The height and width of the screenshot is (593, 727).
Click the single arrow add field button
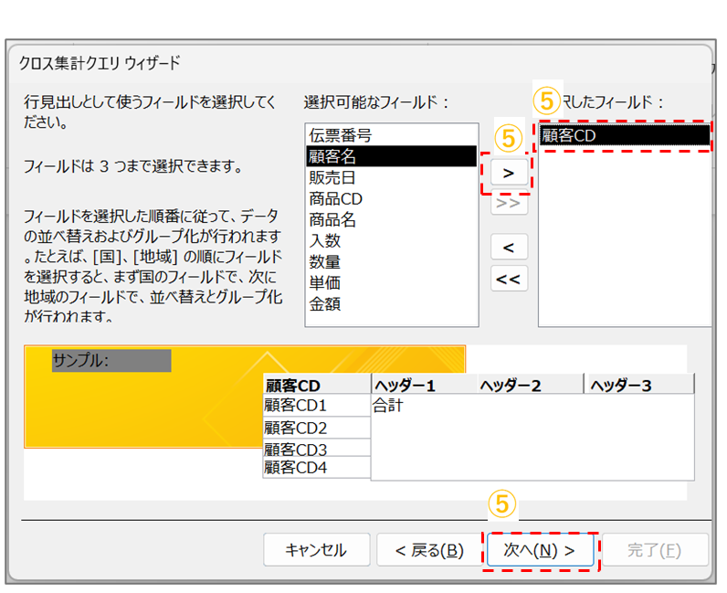point(509,172)
